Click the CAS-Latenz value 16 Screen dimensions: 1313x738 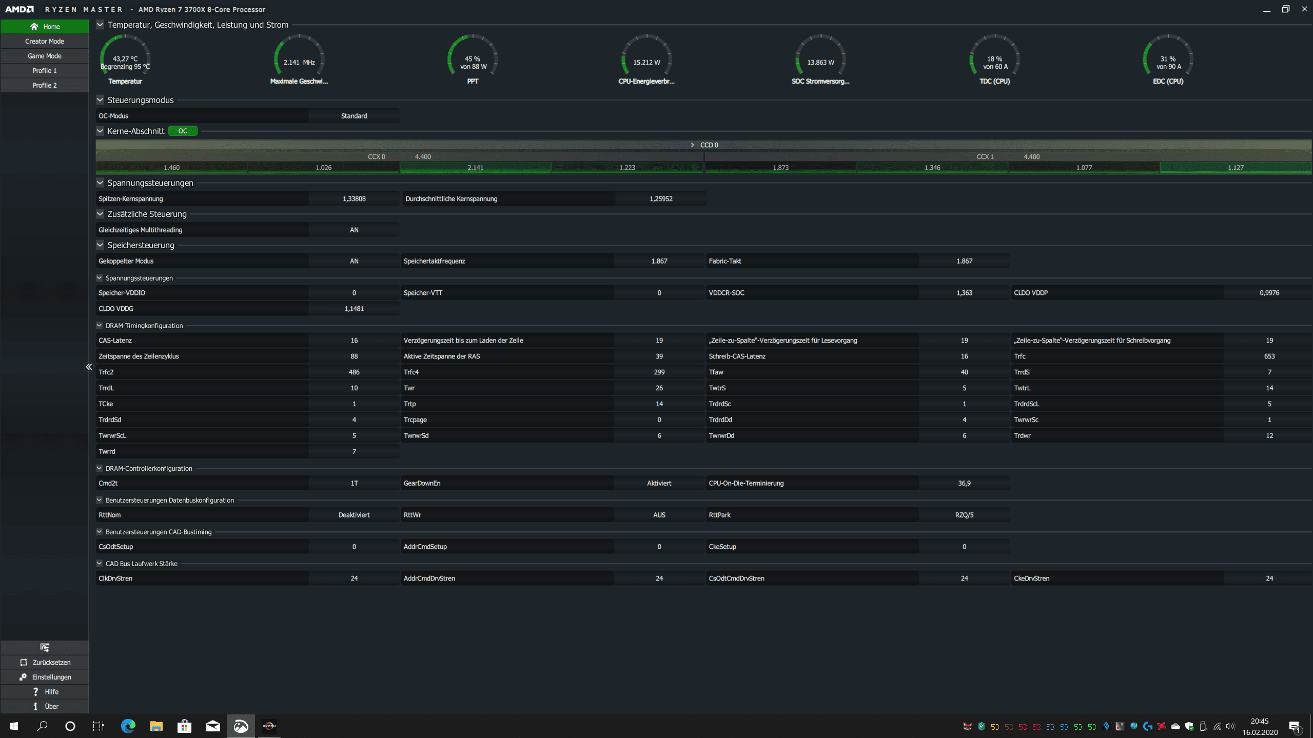tap(354, 341)
